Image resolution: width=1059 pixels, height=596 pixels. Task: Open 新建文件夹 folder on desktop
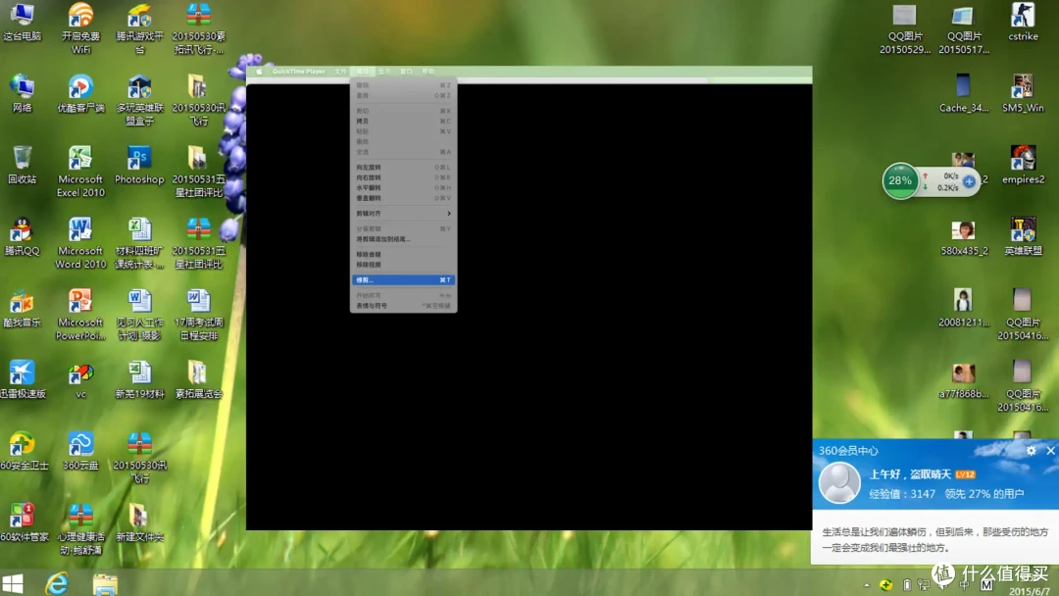tap(139, 523)
